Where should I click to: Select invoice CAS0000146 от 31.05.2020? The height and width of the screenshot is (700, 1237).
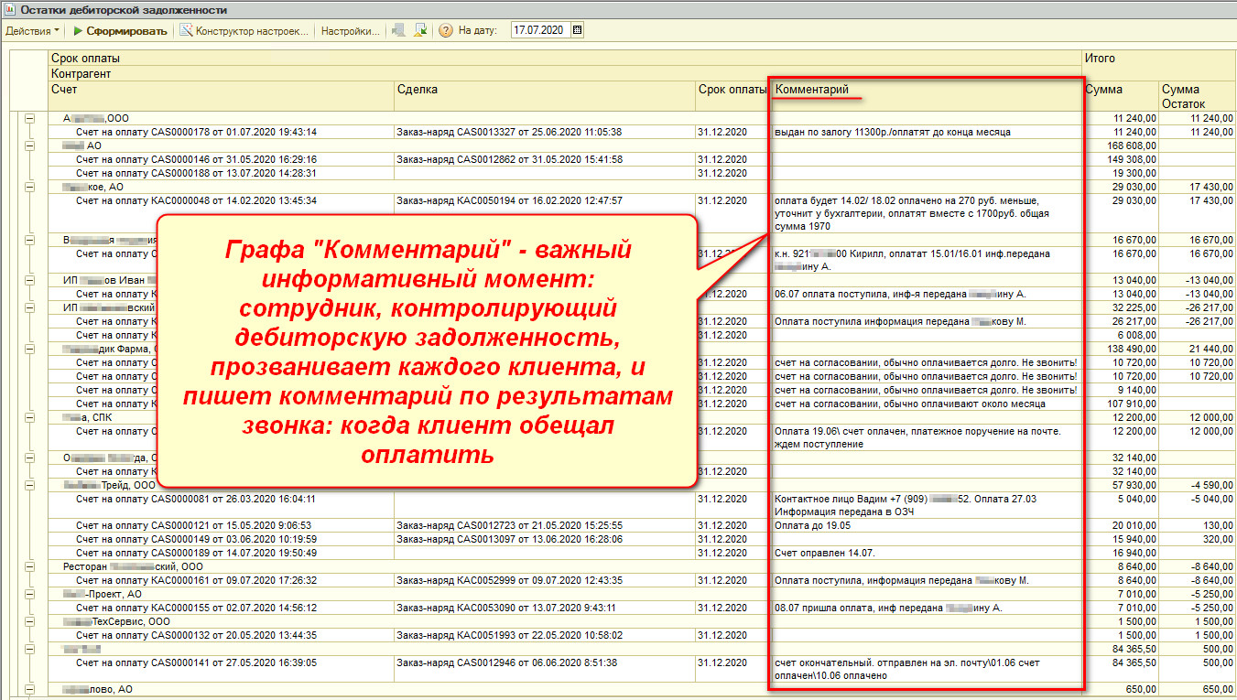coord(196,159)
